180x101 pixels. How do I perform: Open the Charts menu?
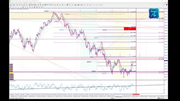point(25,3)
